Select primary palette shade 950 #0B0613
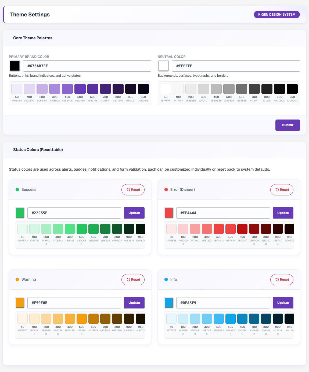Viewport: 309px width, 372px height. (x=143, y=89)
